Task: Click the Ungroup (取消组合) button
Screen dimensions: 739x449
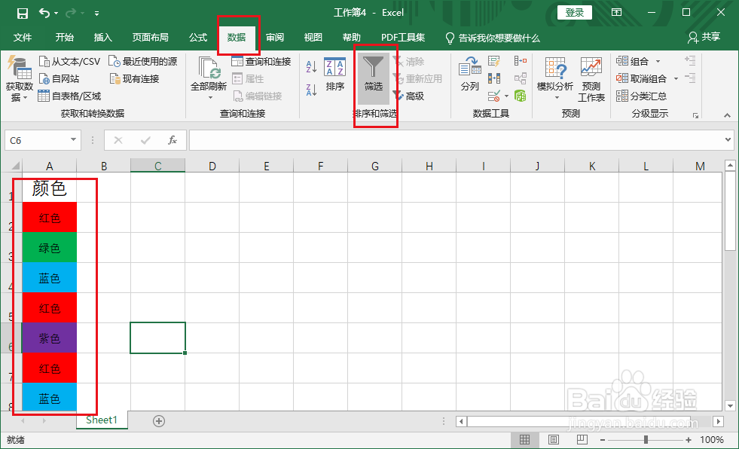Action: point(641,78)
